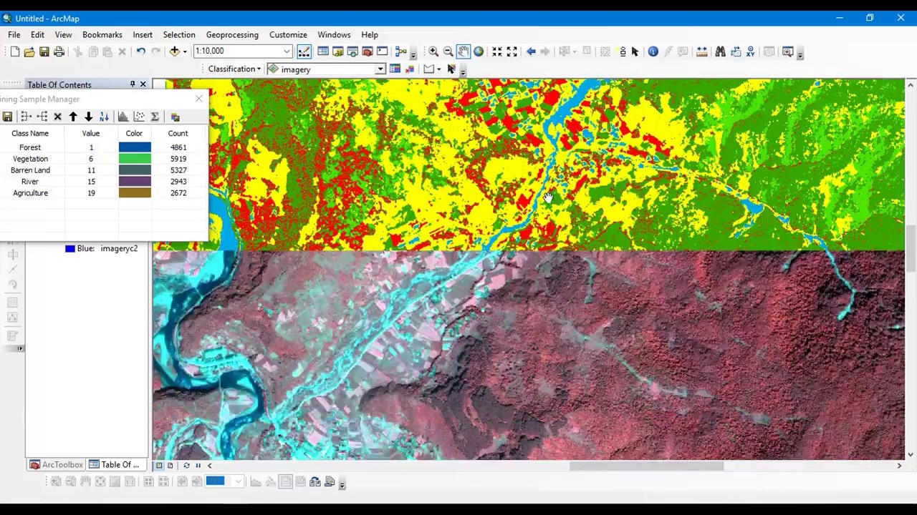This screenshot has height=515, width=917.
Task: Select the Zoom Out tool
Action: 448,51
